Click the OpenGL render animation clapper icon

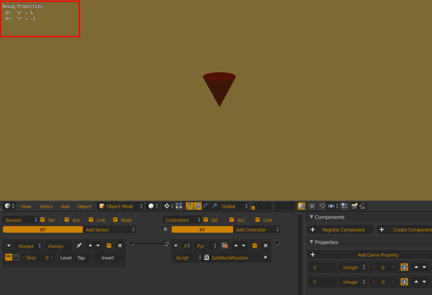(x=363, y=206)
